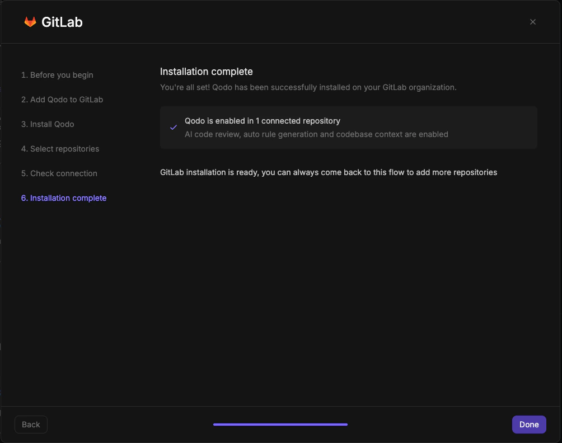Click the Done button
Screen dimensions: 562x443
[x=529, y=425]
